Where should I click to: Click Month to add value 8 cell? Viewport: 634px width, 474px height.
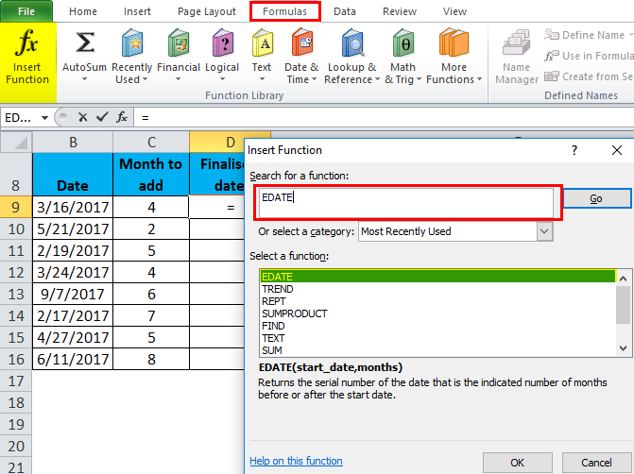pyautogui.click(x=151, y=359)
